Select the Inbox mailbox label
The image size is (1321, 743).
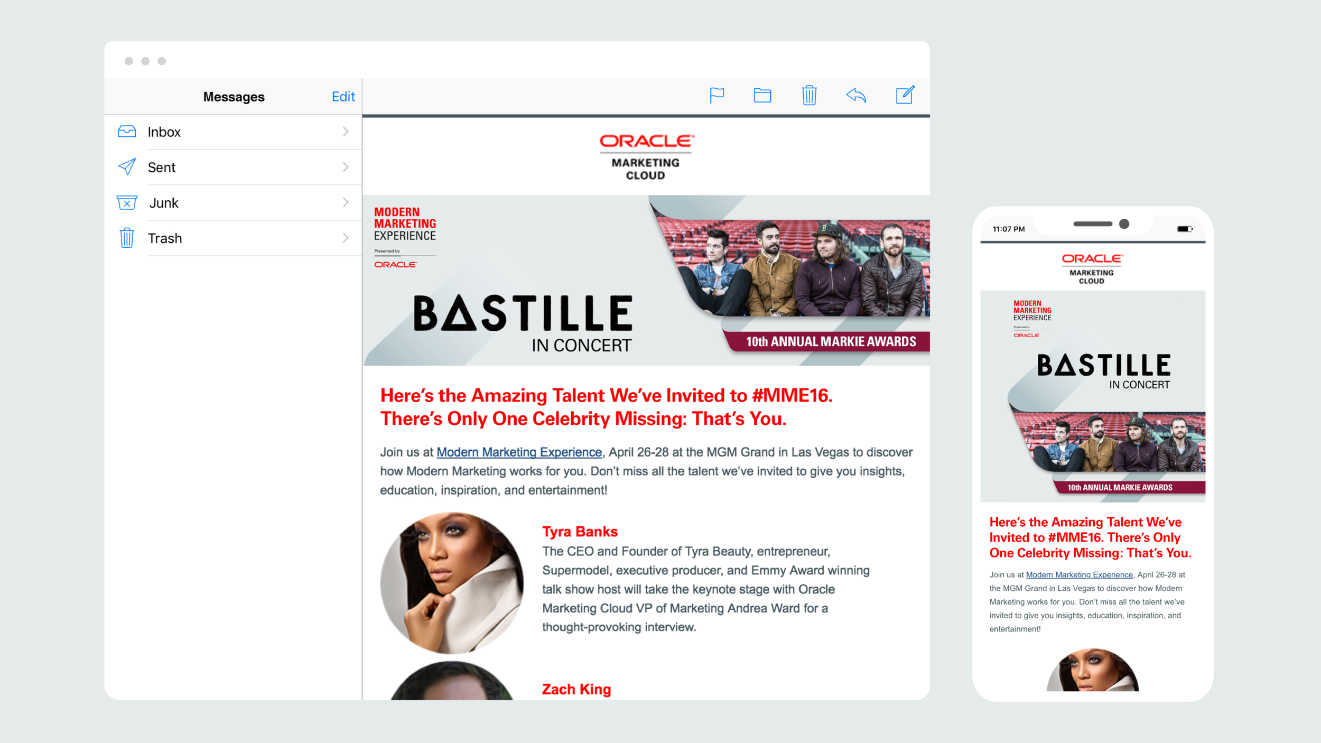point(164,132)
